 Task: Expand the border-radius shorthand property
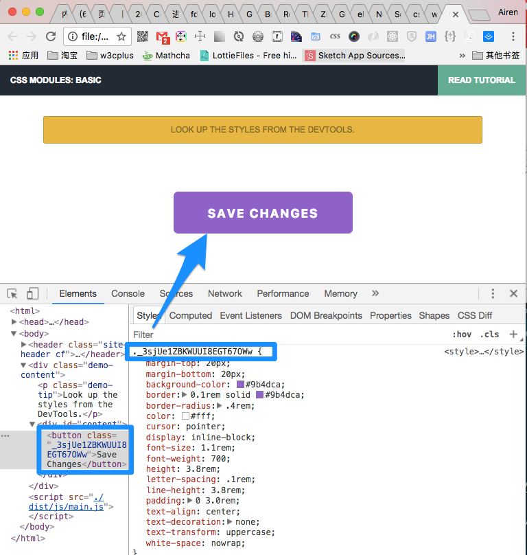coord(220,406)
